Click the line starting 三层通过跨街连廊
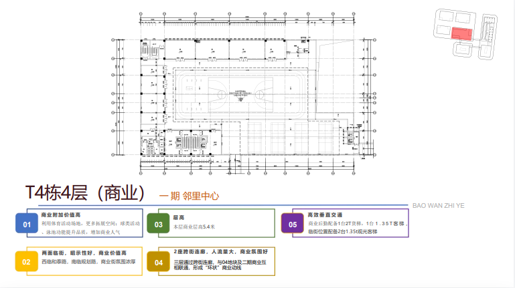Image resolution: width=515 pixels, height=288 pixels. pyautogui.click(x=220, y=263)
